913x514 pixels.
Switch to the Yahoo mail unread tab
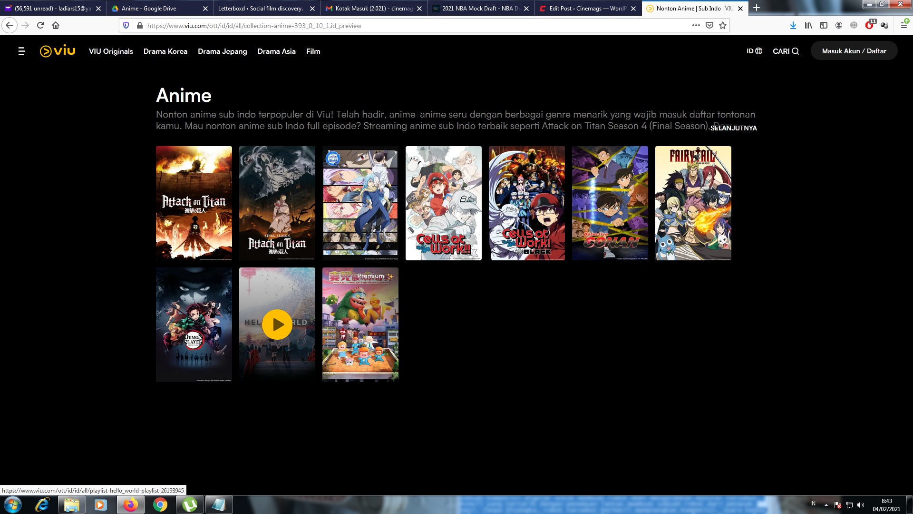click(x=53, y=8)
